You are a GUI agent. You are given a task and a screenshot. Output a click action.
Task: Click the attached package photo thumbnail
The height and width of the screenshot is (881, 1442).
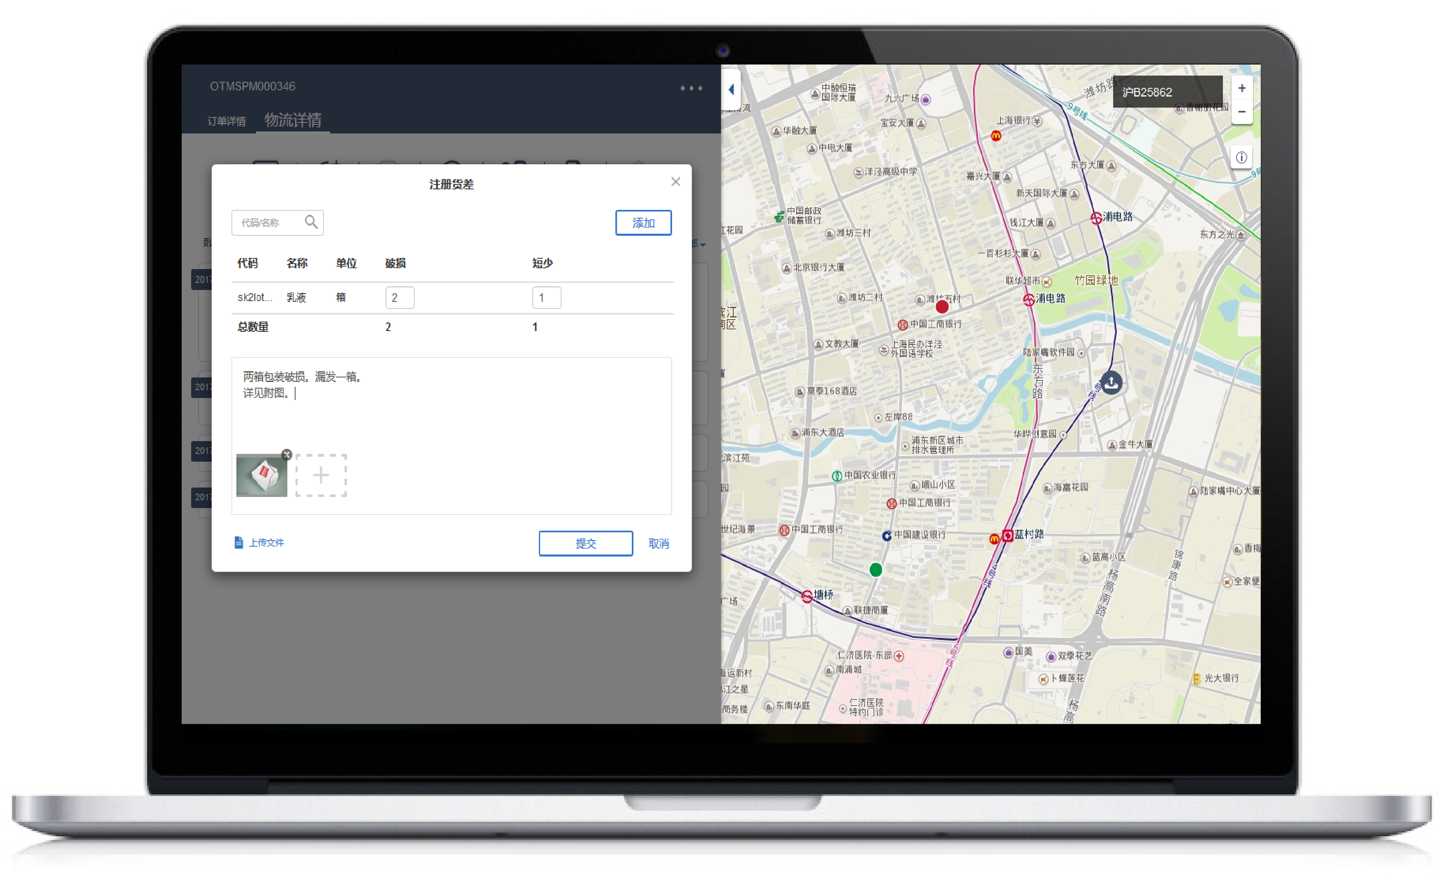pos(261,476)
